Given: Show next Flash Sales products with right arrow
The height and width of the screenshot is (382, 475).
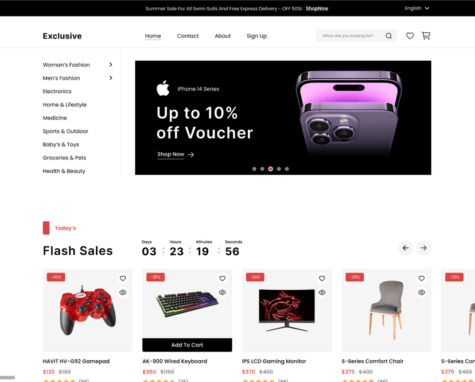Looking at the screenshot, I should [x=423, y=248].
